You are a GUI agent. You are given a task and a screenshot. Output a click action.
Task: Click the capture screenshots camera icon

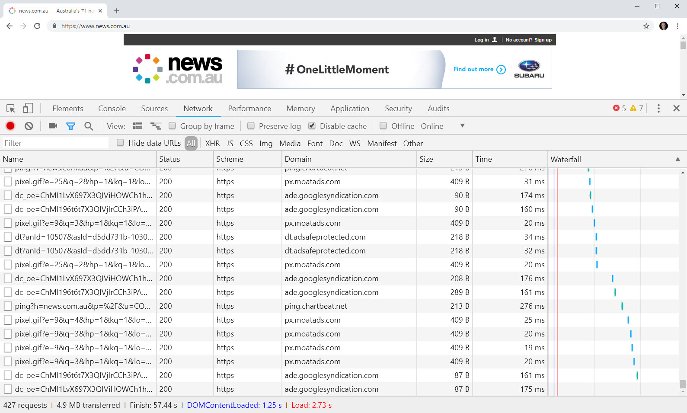coord(53,126)
